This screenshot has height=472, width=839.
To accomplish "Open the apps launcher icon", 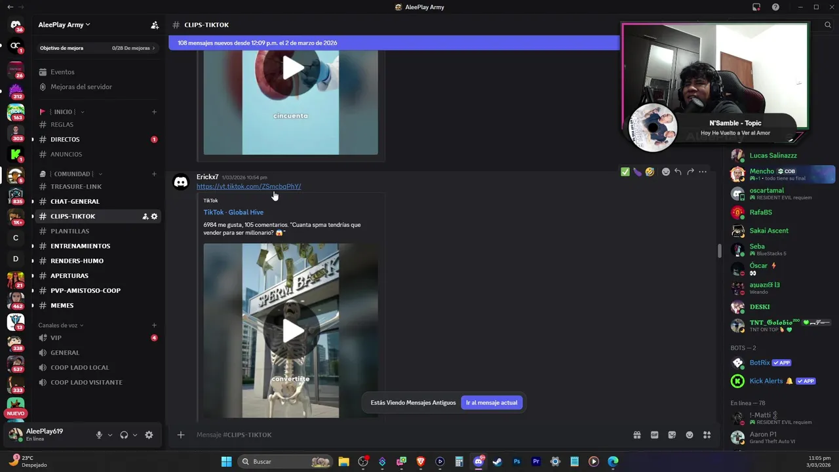I will (707, 435).
